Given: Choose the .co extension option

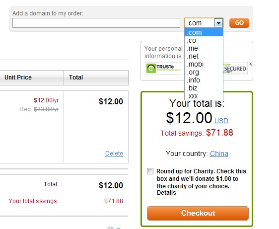Looking at the screenshot, I should [204, 40].
